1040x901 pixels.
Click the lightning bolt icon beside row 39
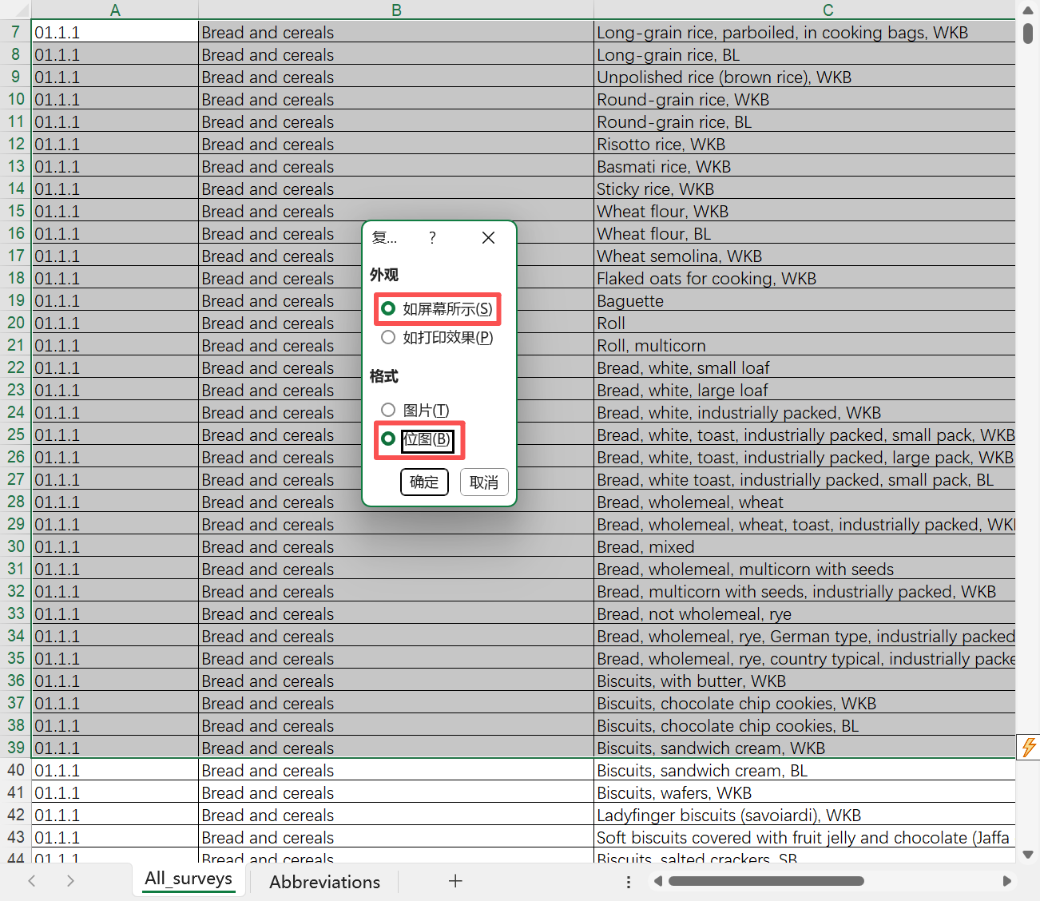point(1029,747)
